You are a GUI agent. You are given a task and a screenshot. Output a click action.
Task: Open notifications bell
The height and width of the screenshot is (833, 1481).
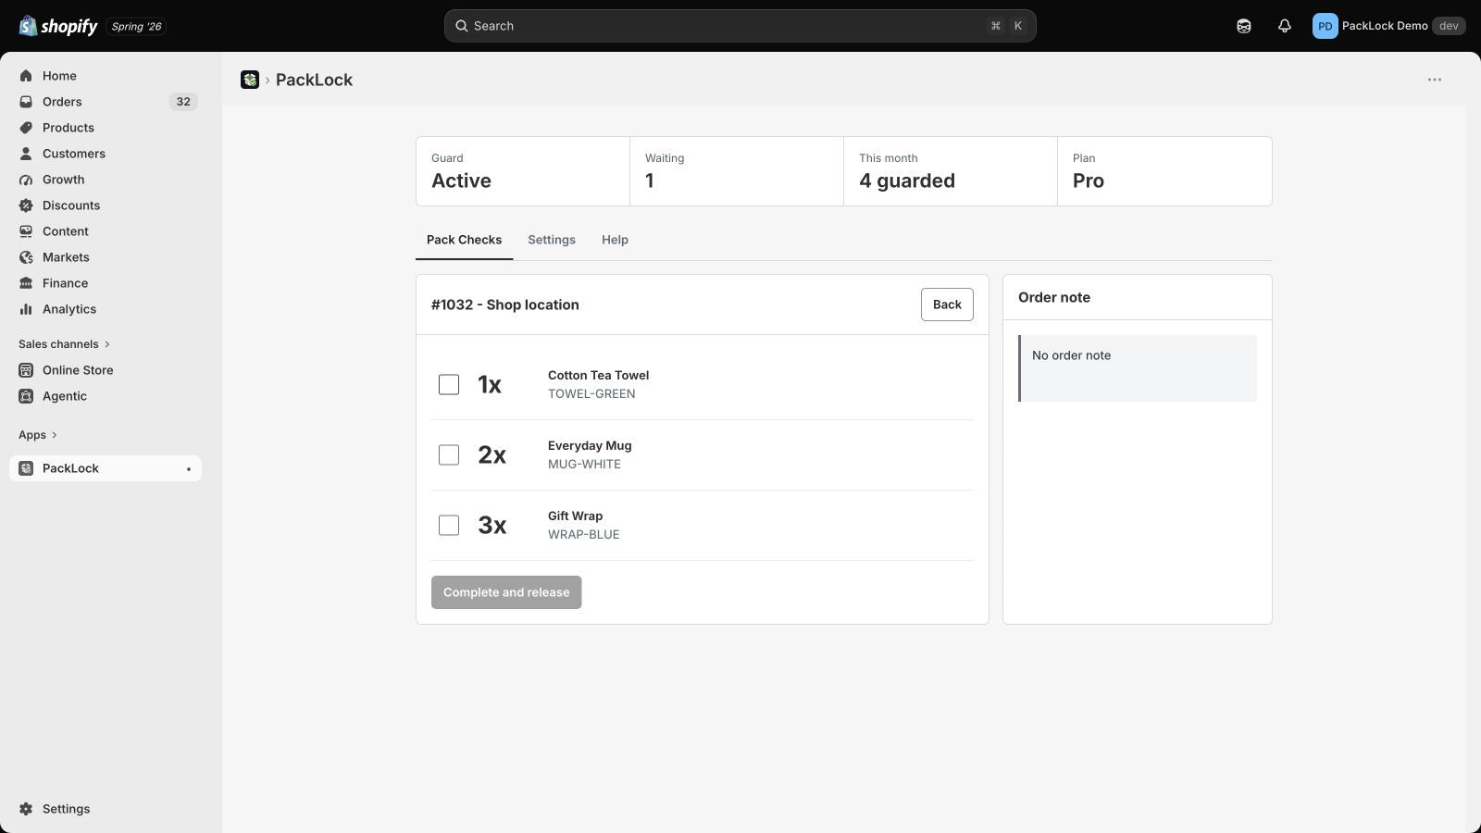pyautogui.click(x=1285, y=26)
